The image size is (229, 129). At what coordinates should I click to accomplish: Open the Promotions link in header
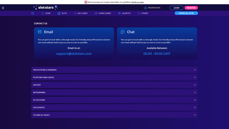(154, 8)
